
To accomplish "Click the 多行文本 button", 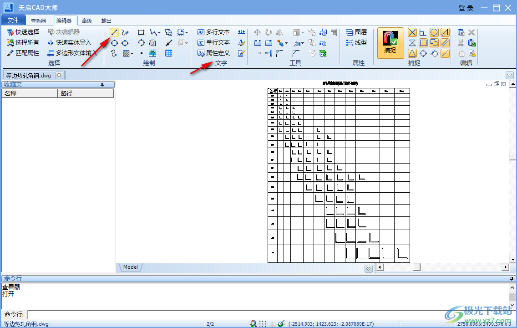I will tap(213, 32).
